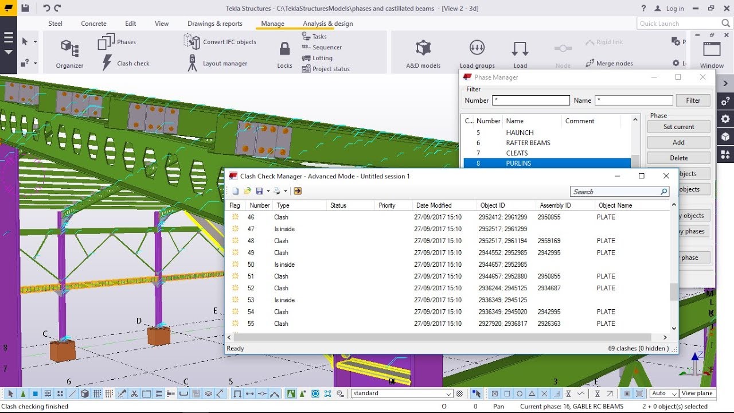The image size is (734, 413).
Task: Open Tasks in the Manage ribbon
Action: click(x=314, y=36)
